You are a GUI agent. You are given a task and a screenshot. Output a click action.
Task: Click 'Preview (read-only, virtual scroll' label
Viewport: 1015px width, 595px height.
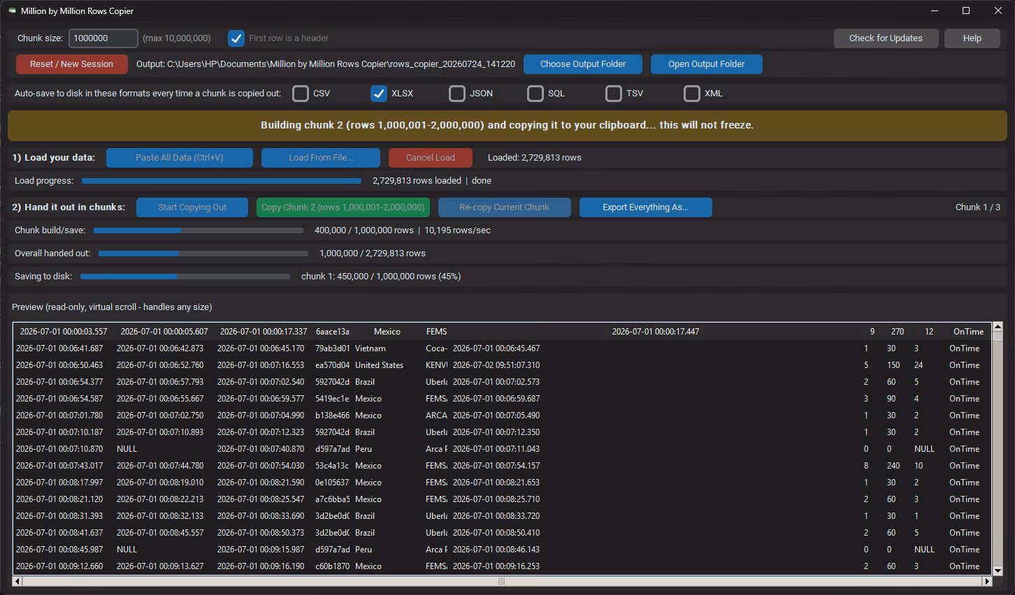tap(112, 307)
